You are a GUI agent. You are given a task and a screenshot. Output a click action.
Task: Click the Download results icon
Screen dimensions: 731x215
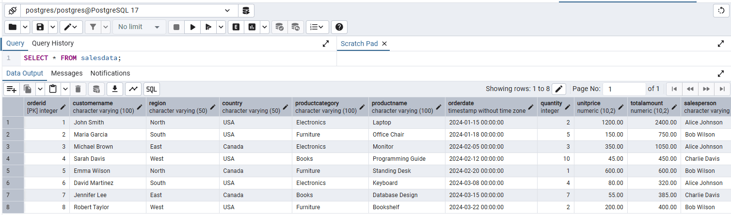coord(115,89)
